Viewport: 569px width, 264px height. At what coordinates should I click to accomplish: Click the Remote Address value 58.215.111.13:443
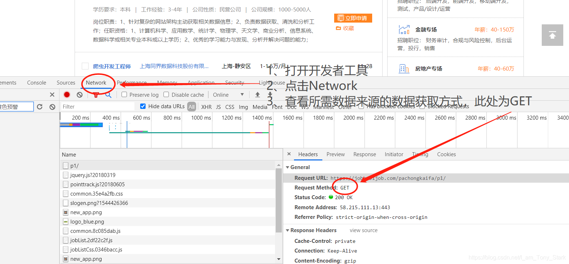pyautogui.click(x=365, y=207)
